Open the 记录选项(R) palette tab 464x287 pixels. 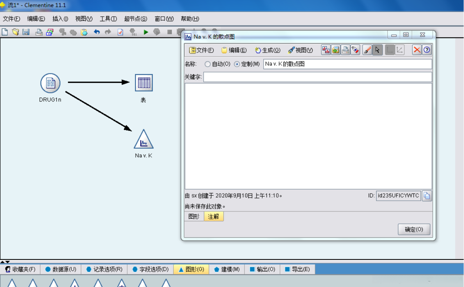point(104,269)
